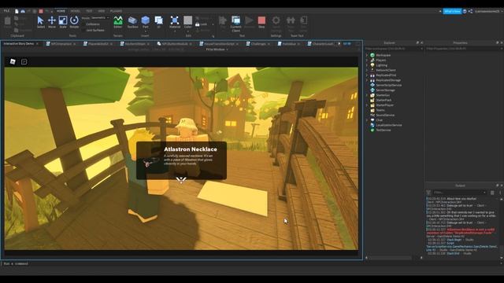Undock the Output panel
The height and width of the screenshot is (283, 504).
(497, 186)
